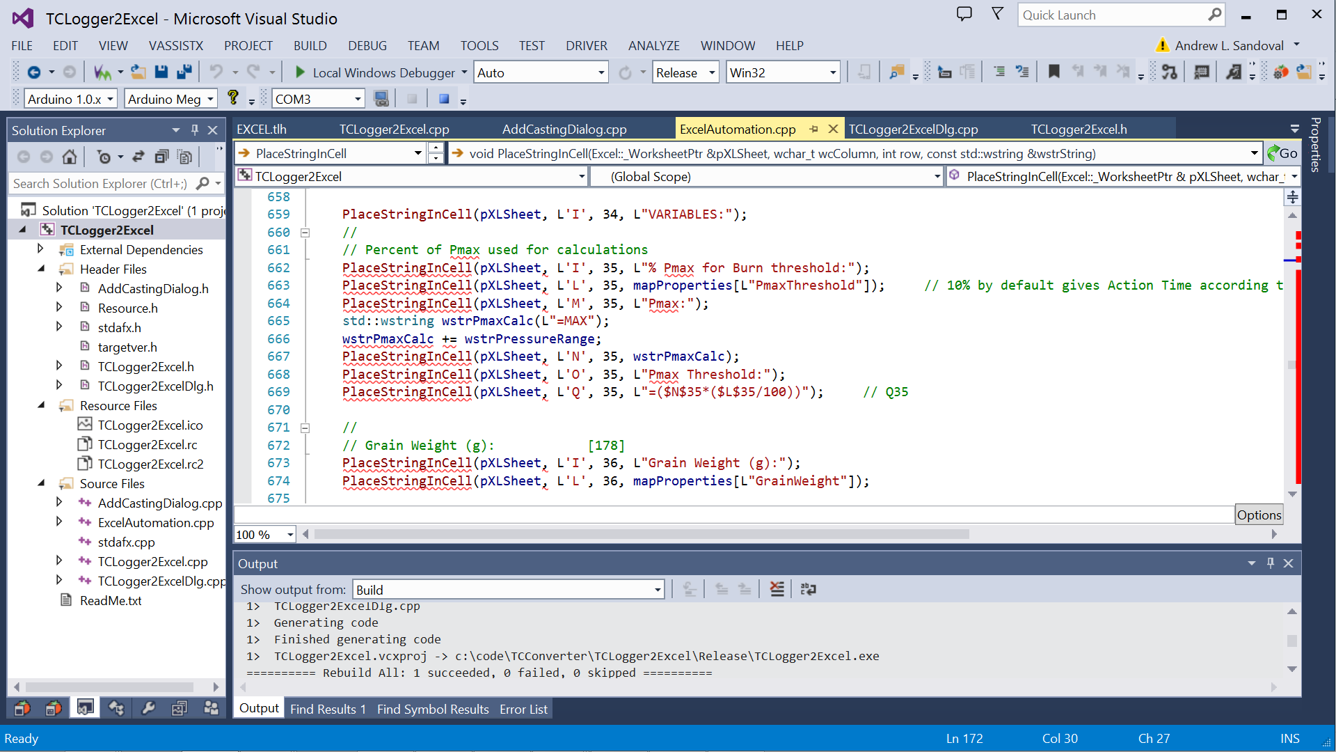
Task: Switch to the TCLogger2ExcelDlg.cpp editor tab
Action: tap(913, 129)
